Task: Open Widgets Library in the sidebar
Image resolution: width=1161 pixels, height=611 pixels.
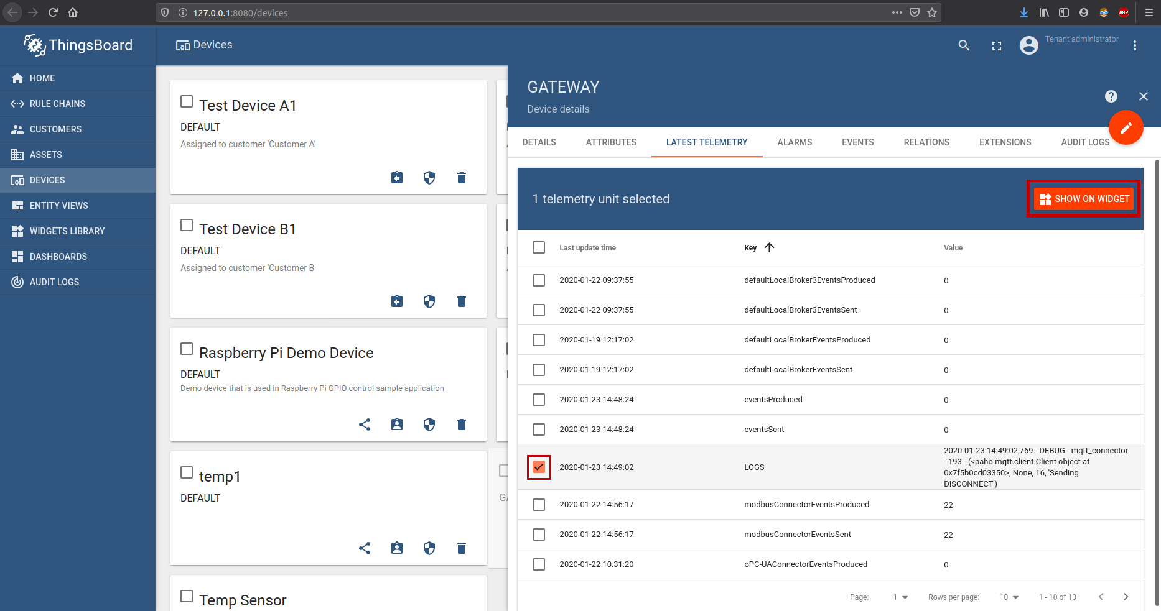Action: click(x=77, y=231)
